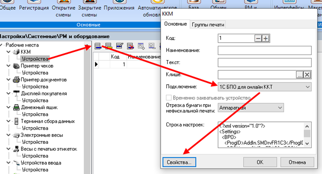Click the ККМ cash register icon in tree

click(16, 52)
